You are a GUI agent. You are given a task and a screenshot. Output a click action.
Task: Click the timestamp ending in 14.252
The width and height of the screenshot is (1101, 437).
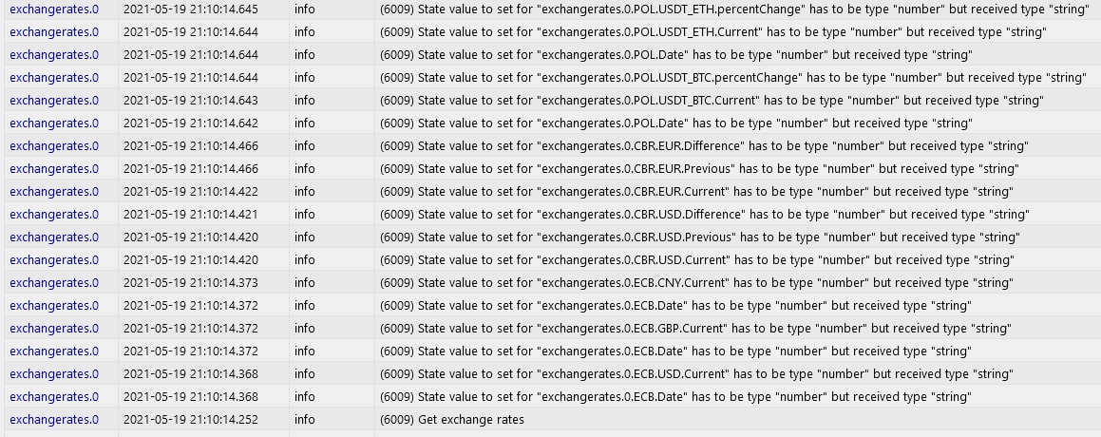point(190,420)
